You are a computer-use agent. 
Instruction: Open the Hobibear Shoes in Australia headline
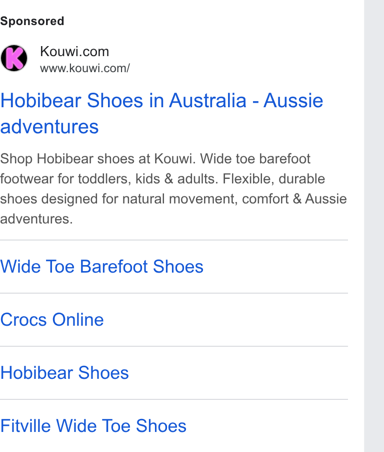161,114
